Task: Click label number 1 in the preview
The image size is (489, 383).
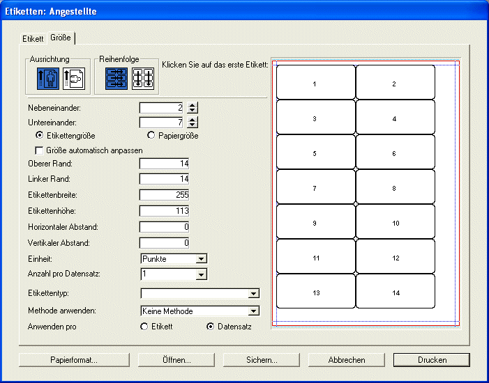Action: (315, 84)
